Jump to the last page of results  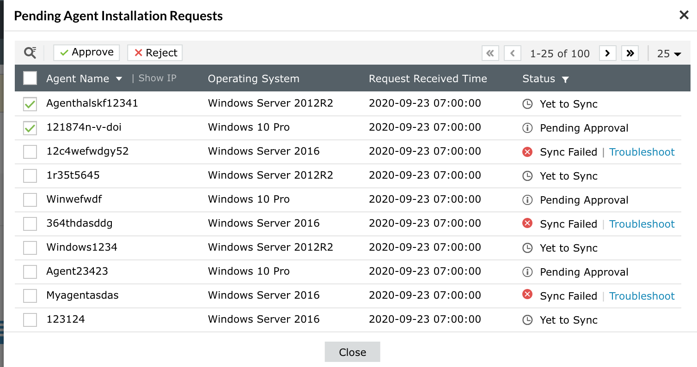[x=630, y=53]
